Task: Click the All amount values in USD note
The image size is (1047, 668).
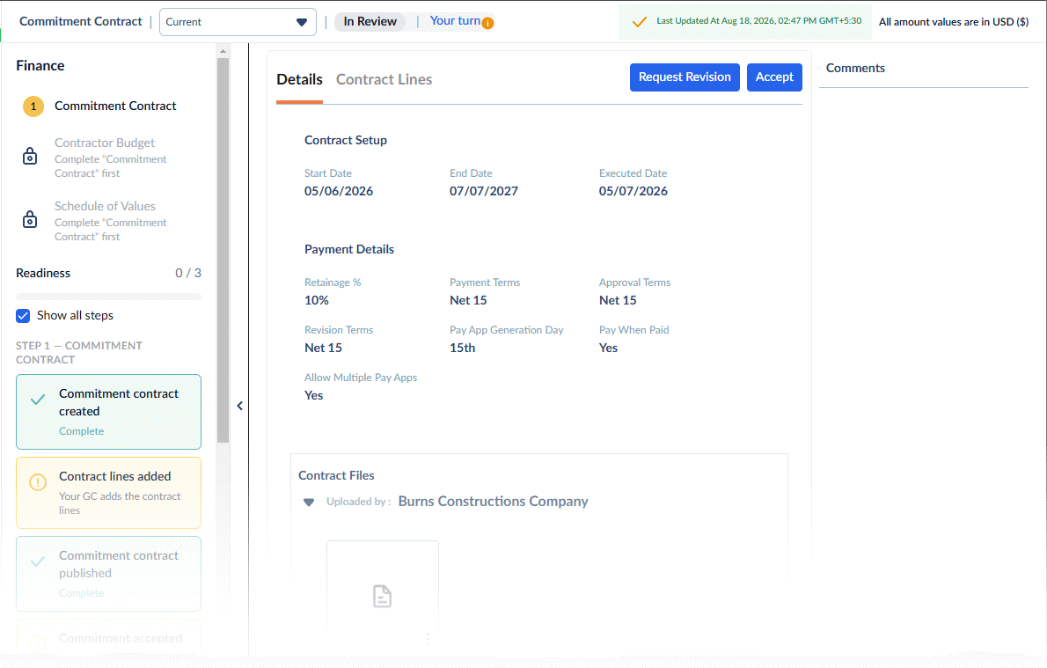Action: pyautogui.click(x=954, y=22)
